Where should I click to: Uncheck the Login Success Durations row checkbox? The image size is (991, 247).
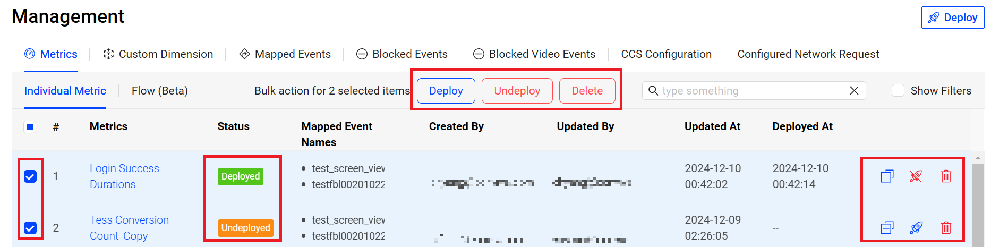tap(30, 176)
